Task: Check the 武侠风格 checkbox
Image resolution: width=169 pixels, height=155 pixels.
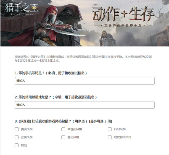Action: pos(17,137)
